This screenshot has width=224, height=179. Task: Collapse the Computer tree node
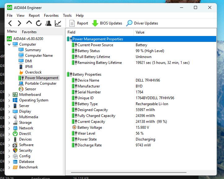9,44
